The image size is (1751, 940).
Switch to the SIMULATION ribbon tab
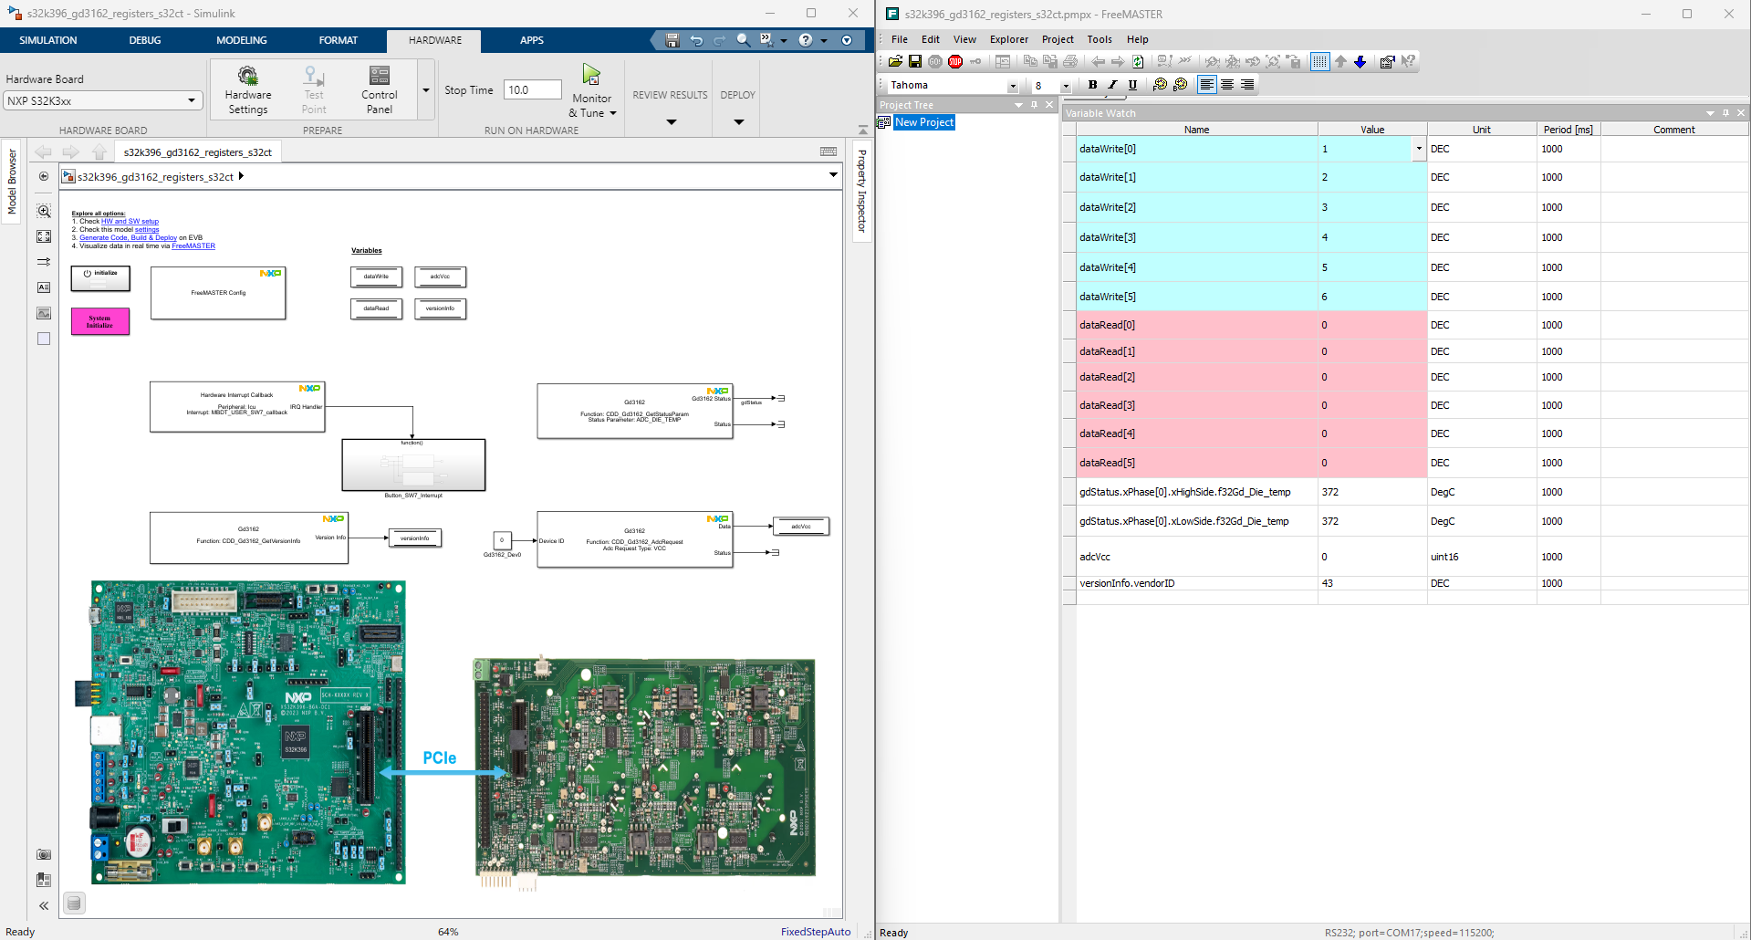point(47,40)
